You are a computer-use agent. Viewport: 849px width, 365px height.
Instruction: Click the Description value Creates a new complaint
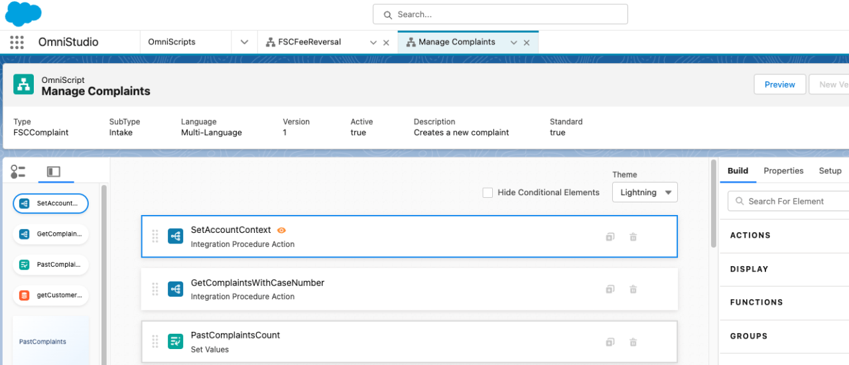tap(461, 133)
